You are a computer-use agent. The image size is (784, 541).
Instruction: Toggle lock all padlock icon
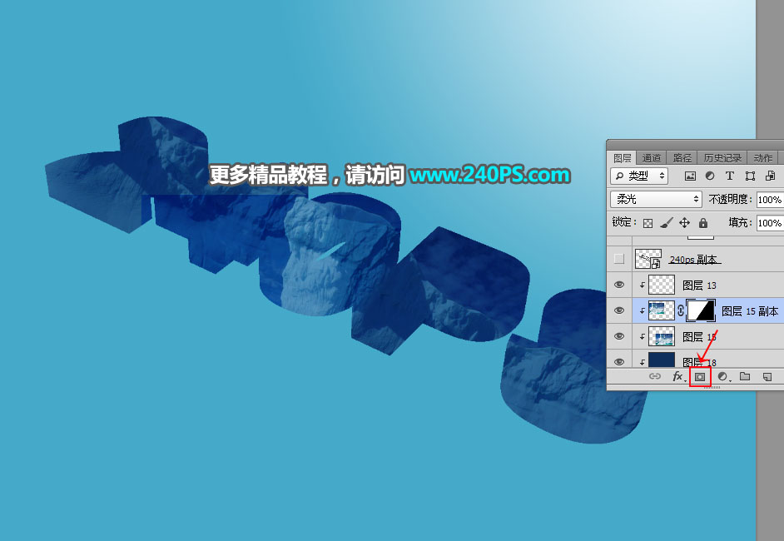(703, 223)
